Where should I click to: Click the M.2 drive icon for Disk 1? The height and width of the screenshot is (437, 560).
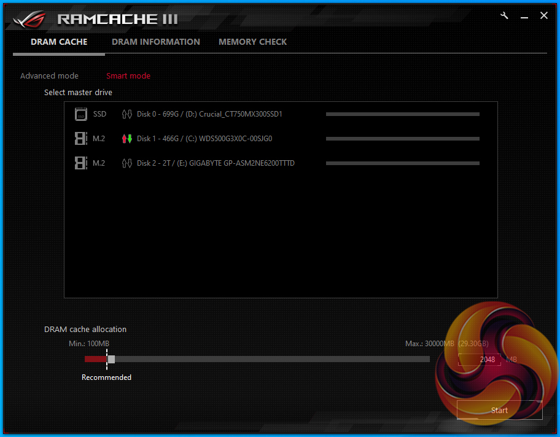click(x=80, y=139)
